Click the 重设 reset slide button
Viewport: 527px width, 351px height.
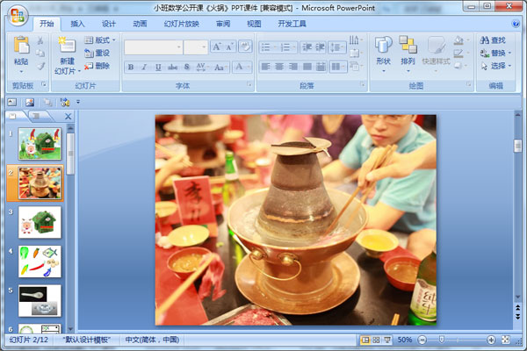97,53
